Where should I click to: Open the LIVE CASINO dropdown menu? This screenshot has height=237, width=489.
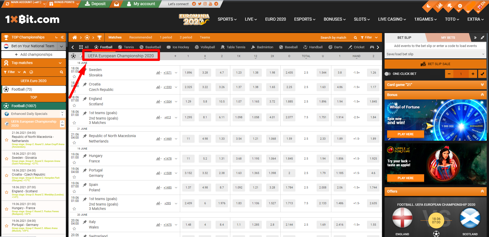point(392,19)
